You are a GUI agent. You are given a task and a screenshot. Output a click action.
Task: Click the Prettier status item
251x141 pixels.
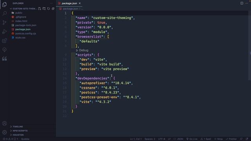coord(231,139)
